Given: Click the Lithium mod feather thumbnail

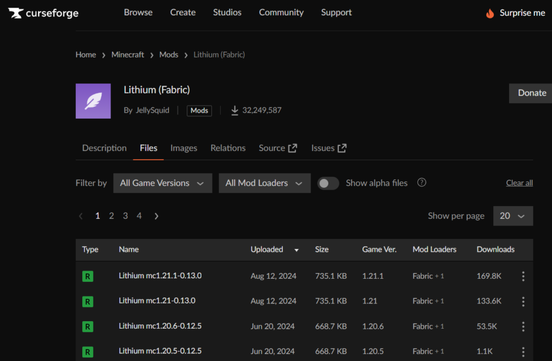Looking at the screenshot, I should [x=93, y=101].
